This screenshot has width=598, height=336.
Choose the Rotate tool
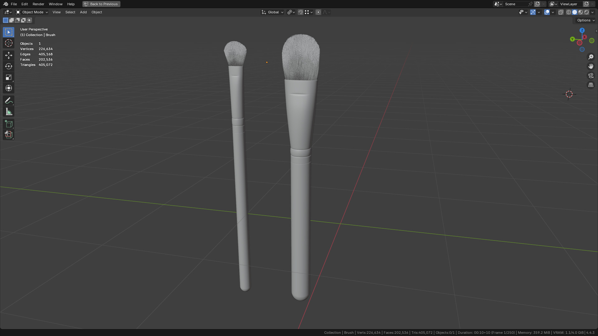click(x=8, y=66)
